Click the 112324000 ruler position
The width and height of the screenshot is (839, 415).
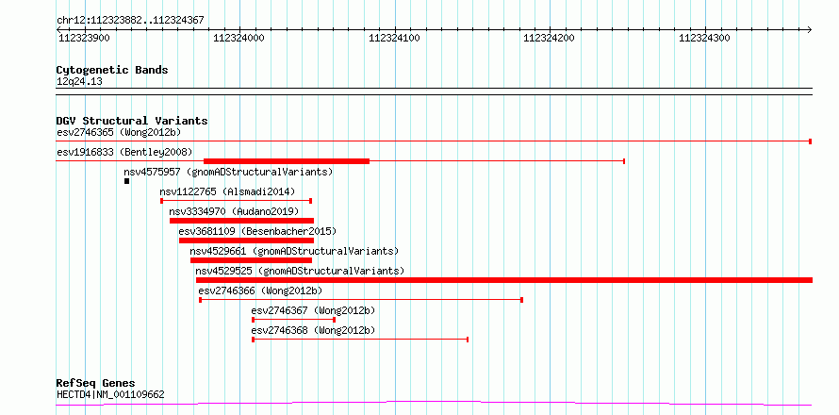point(239,38)
